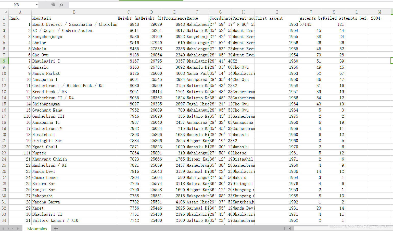Click the 'Rakaposhi' mountain cell
The width and height of the screenshot is (393, 231).
pyautogui.click(x=74, y=196)
